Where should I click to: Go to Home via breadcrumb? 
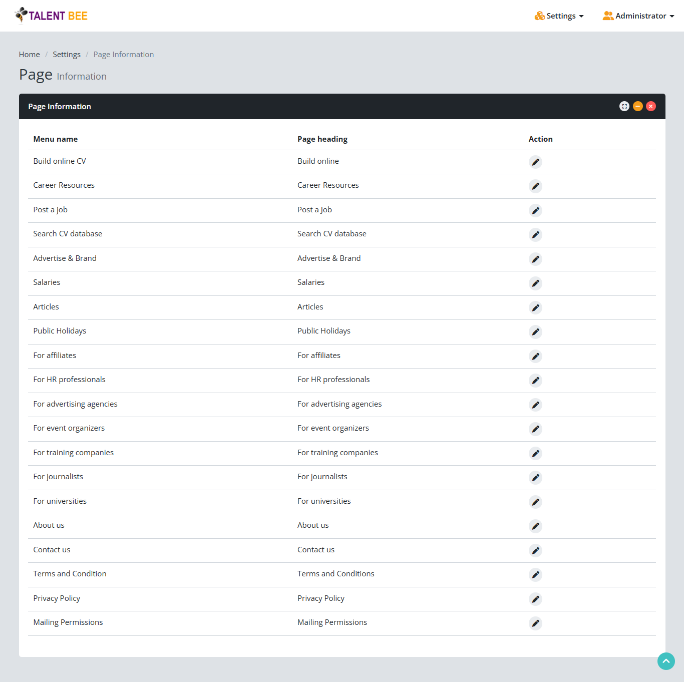(30, 55)
